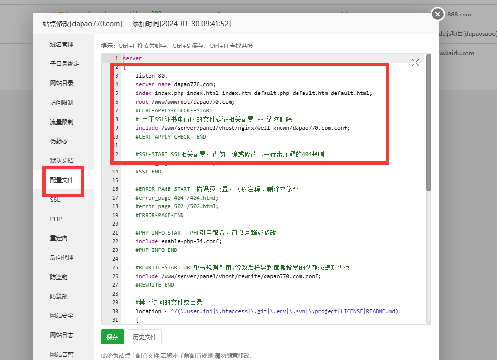This screenshot has height=360, width=497.
Task: Click the '#PHP-INFO-START' comment line
Action: [x=206, y=233]
